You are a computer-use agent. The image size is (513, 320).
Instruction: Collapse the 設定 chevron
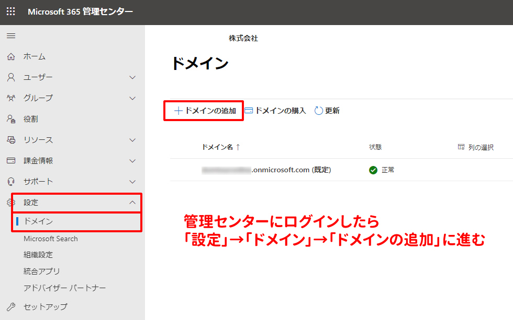[132, 202]
